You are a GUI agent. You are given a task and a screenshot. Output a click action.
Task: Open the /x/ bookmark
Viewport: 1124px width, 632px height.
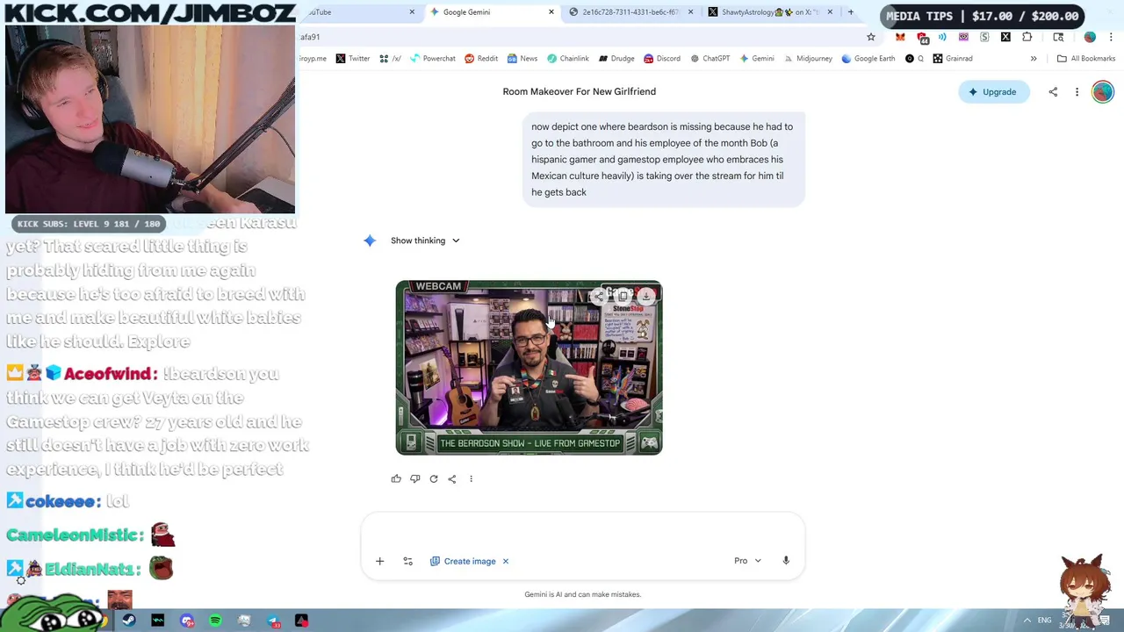point(390,59)
